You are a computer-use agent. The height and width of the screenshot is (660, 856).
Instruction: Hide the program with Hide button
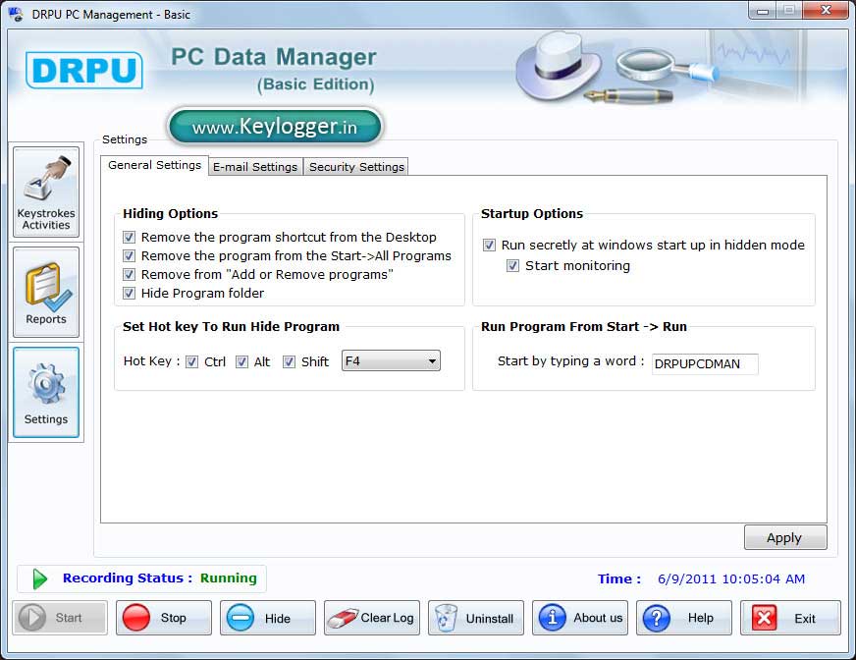(268, 618)
